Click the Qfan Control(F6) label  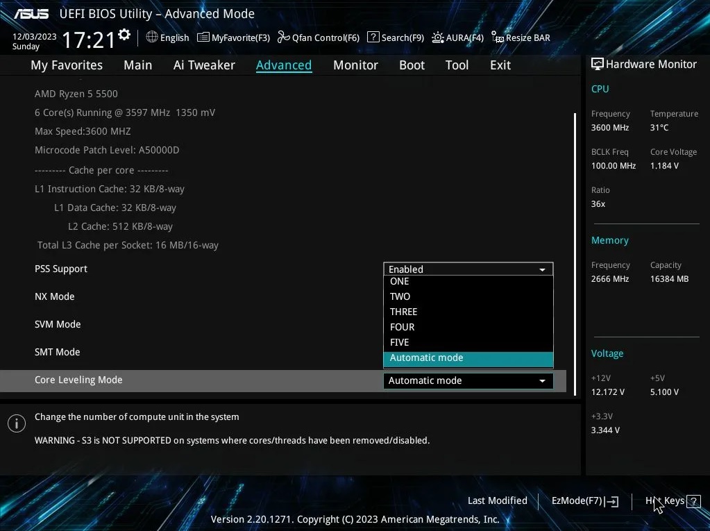pos(326,37)
